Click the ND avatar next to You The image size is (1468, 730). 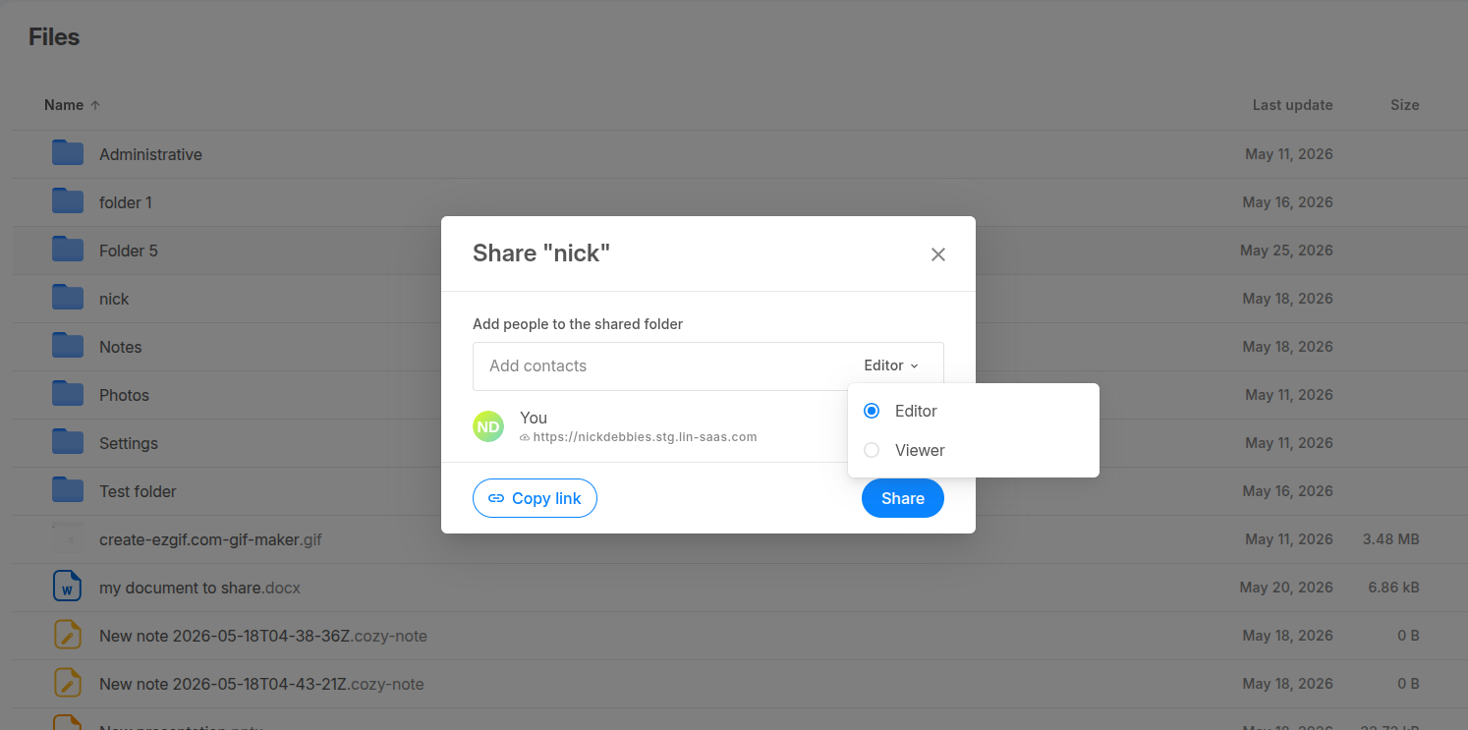[x=488, y=426]
